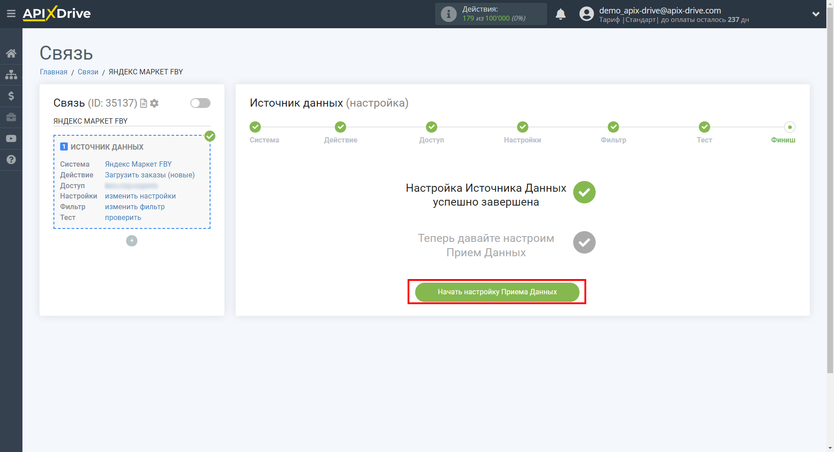Go to the Доступ step
834x452 pixels.
pyautogui.click(x=432, y=127)
